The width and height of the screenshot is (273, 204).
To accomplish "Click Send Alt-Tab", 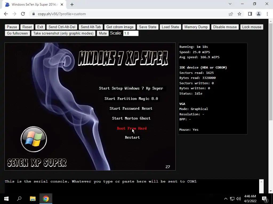I will point(91,27).
